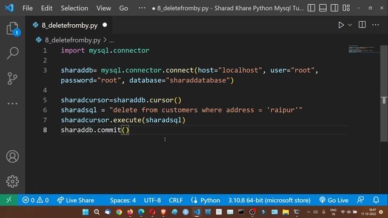Viewport: 388px width, 218px height.
Task: Open the Manage gear icon
Action: click(x=12, y=182)
